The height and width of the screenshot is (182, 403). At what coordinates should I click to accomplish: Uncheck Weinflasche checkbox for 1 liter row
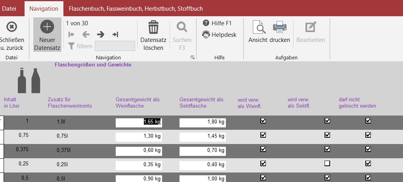tap(263, 121)
